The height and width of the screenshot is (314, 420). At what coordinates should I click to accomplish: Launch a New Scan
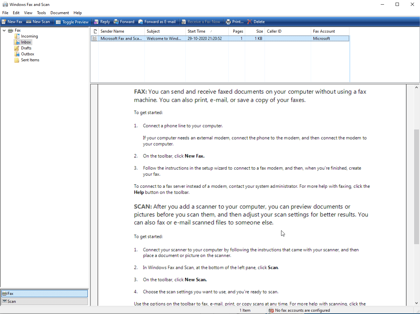pyautogui.click(x=38, y=21)
